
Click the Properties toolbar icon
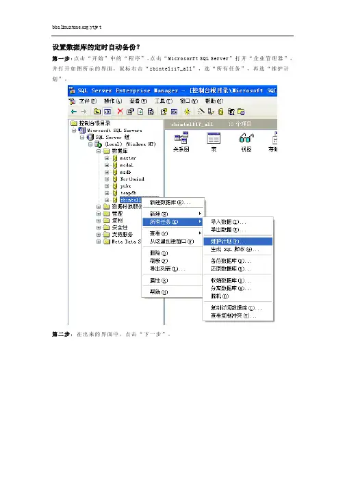130,112
